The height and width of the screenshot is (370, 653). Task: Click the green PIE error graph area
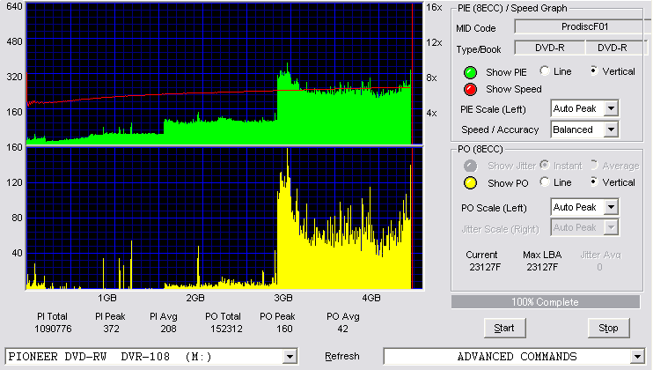click(x=224, y=74)
